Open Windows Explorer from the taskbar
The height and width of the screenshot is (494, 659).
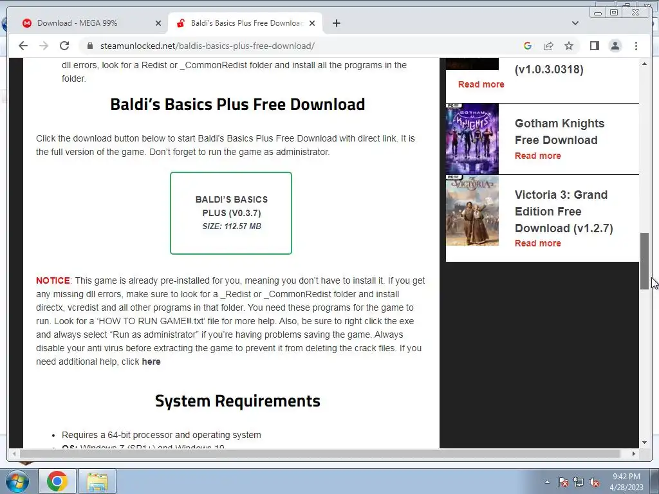pos(97,481)
